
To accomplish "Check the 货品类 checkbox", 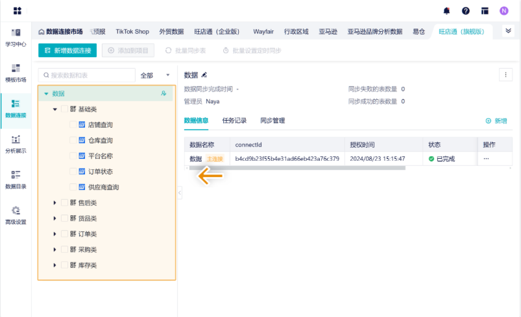I will [x=64, y=218].
